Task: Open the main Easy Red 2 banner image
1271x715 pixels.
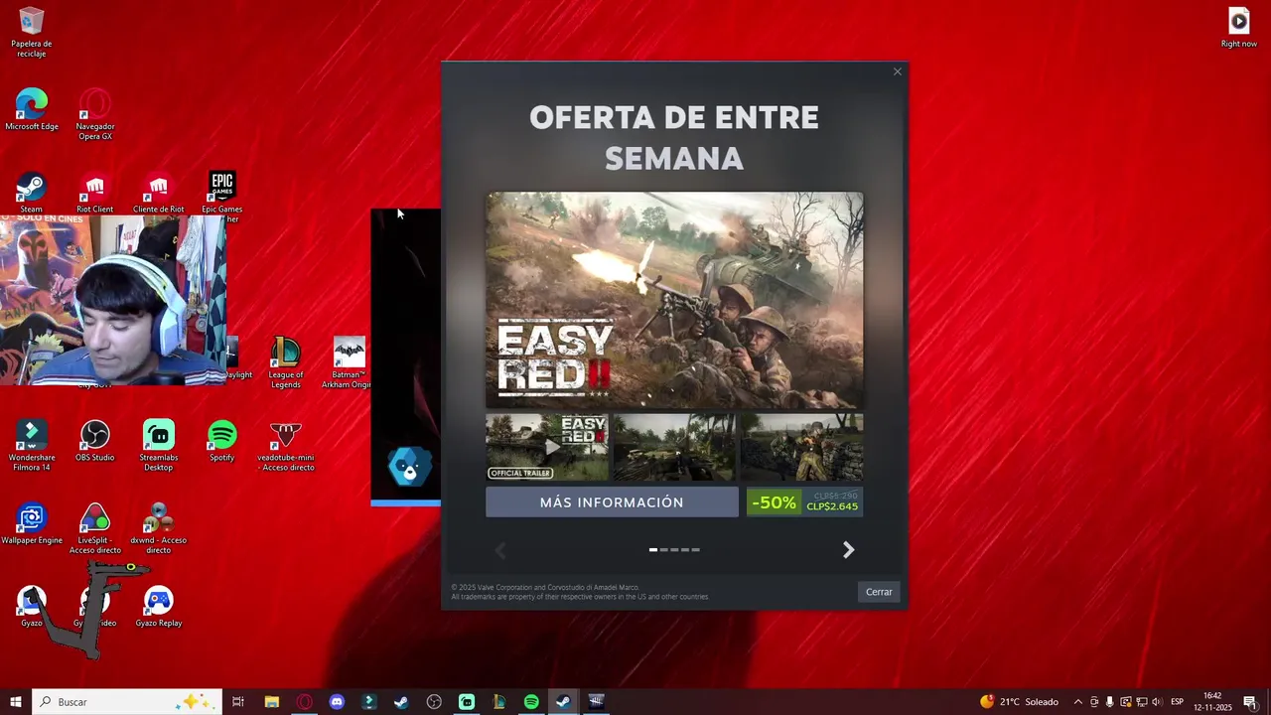Action: tap(674, 301)
